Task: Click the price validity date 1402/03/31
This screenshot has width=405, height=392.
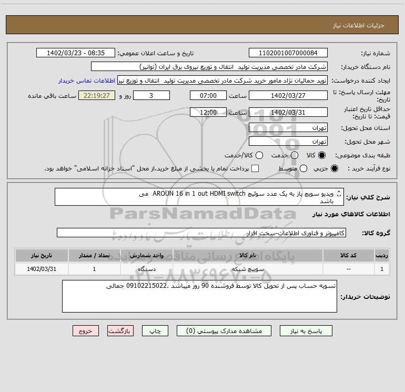Action: (288, 113)
